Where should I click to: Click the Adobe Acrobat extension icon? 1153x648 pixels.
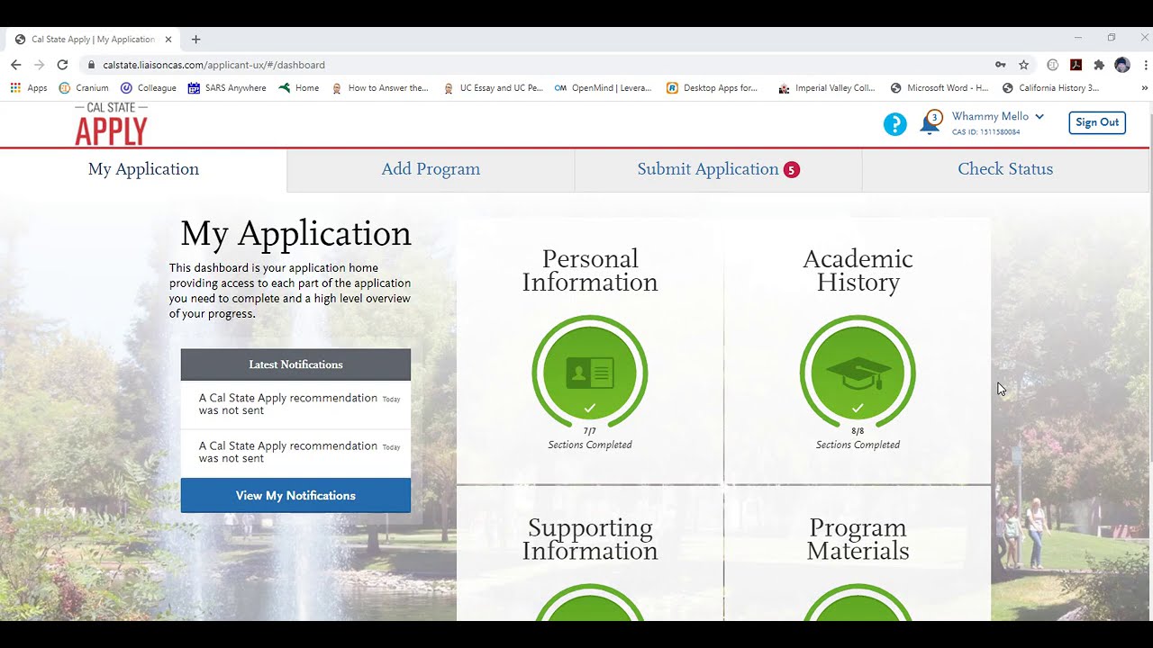point(1076,65)
